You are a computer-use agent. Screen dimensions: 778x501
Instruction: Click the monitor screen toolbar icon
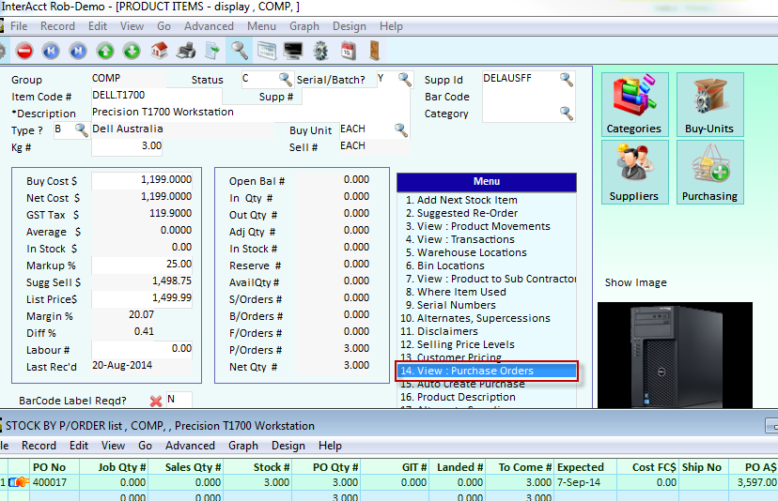pyautogui.click(x=293, y=51)
